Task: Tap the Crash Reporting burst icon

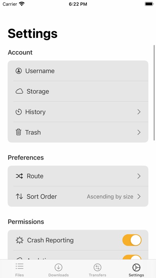Action: (20, 240)
